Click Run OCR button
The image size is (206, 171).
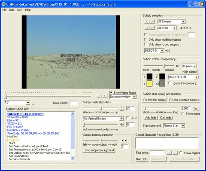(x=142, y=159)
